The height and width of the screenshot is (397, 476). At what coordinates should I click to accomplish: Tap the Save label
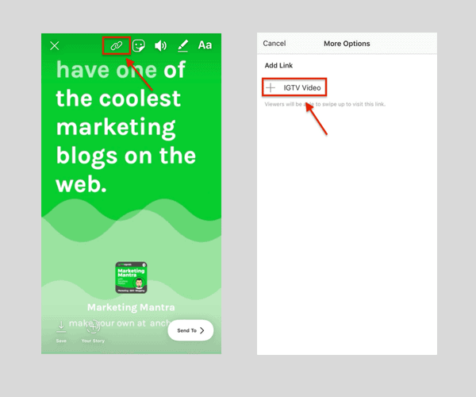coord(61,341)
